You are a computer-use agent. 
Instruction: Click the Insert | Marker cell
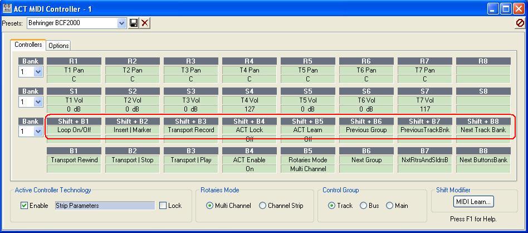tap(133, 130)
